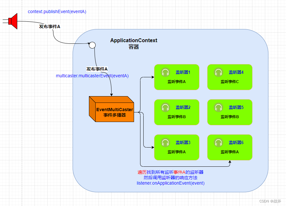Select the headphone icon in 监听器4
The width and height of the screenshot is (286, 206).
pos(218,72)
